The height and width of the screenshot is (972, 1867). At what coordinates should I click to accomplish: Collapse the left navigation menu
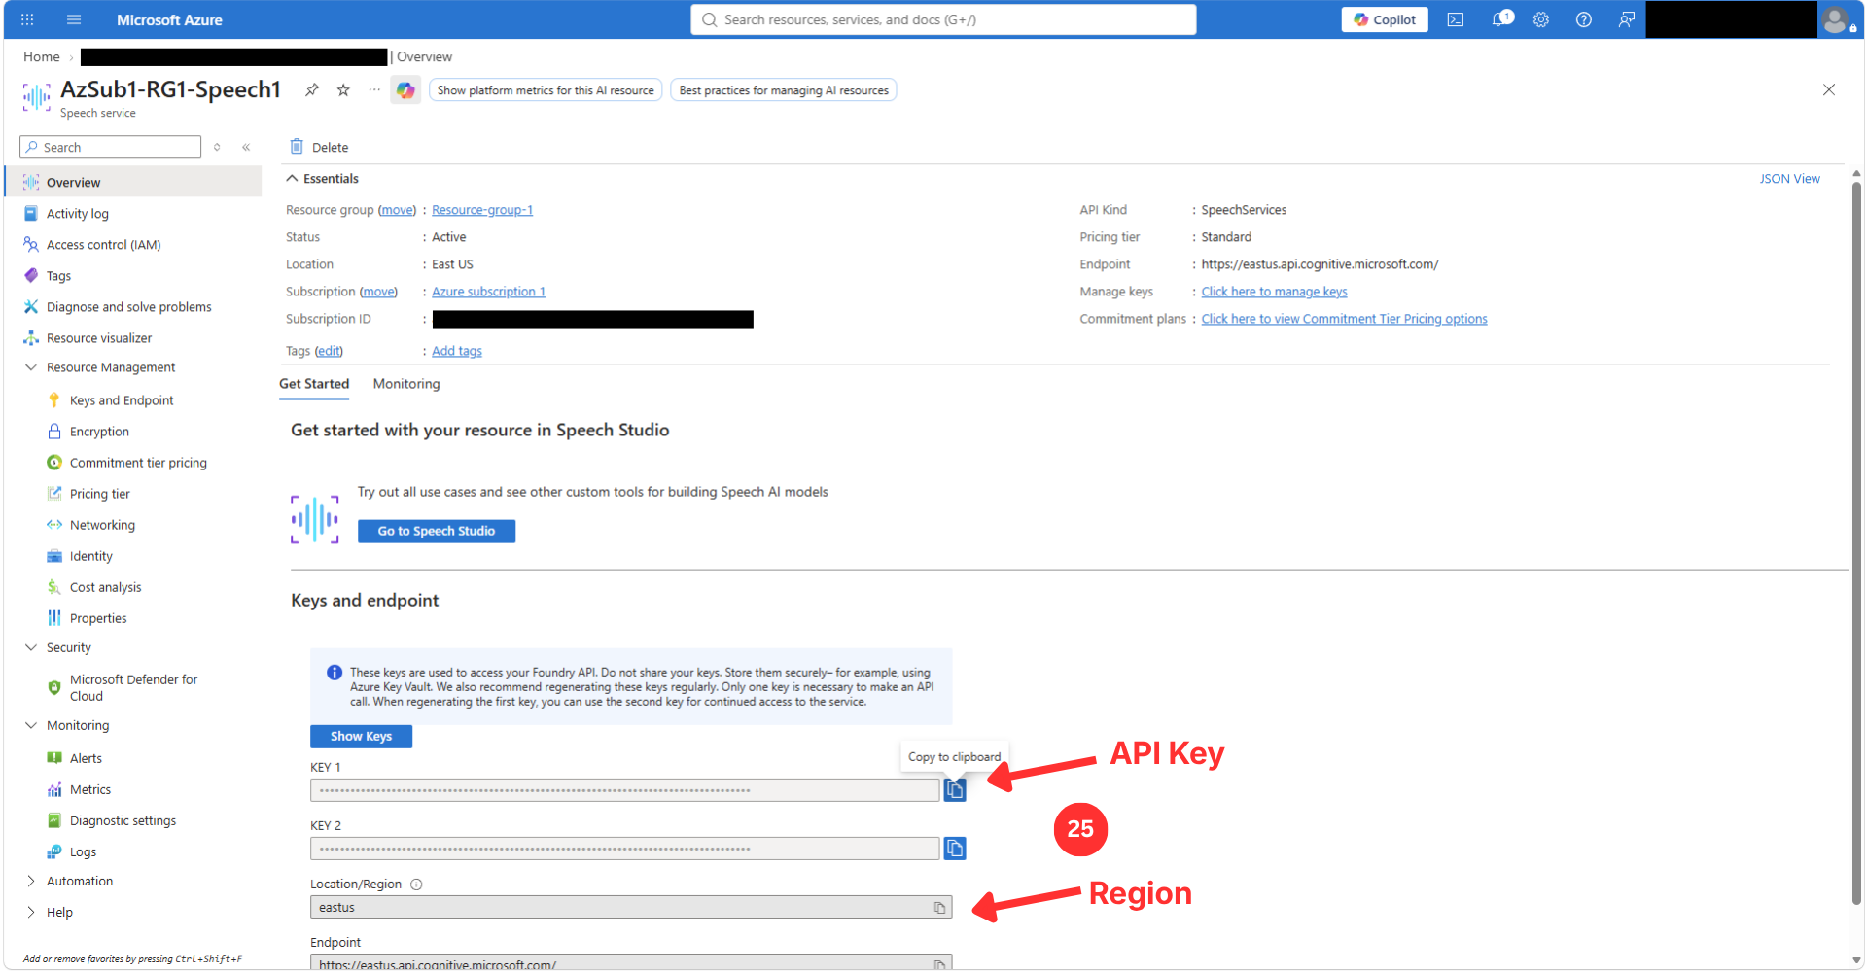pos(246,148)
